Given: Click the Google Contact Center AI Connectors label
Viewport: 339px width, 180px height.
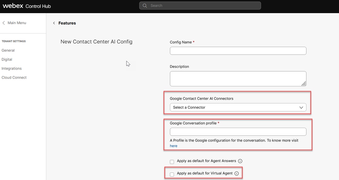Looking at the screenshot, I should coord(202,99).
